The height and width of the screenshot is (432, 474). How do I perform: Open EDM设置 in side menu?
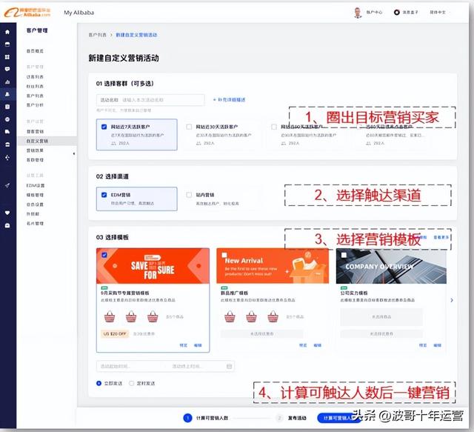36,185
